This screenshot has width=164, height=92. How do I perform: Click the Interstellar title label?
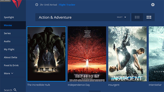tap(155, 85)
